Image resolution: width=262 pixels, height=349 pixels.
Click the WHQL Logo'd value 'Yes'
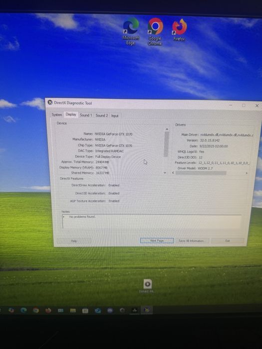click(x=202, y=152)
